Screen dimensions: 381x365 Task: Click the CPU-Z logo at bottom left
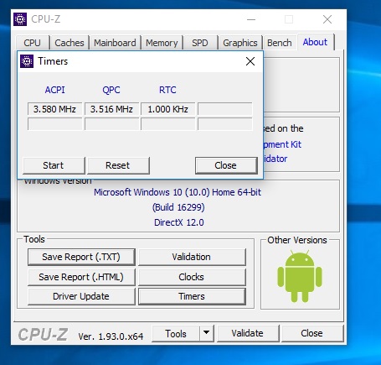pos(43,335)
